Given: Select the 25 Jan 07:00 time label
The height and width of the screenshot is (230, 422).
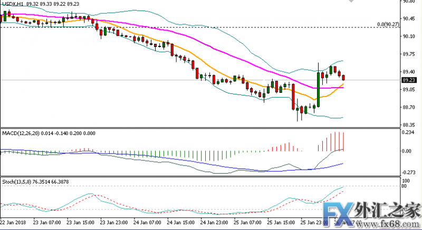Looking at the screenshot, I should [248, 223].
